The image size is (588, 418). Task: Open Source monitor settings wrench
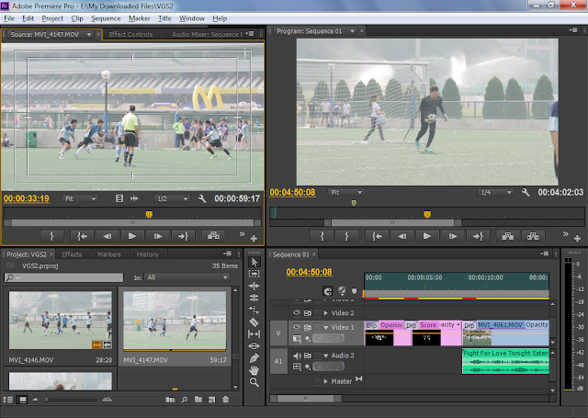[202, 198]
